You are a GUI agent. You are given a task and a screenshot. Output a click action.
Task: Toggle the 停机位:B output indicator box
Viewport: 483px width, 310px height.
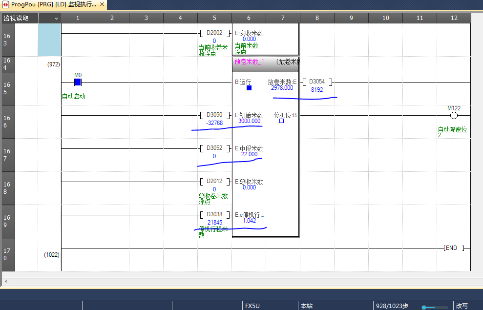[281, 121]
